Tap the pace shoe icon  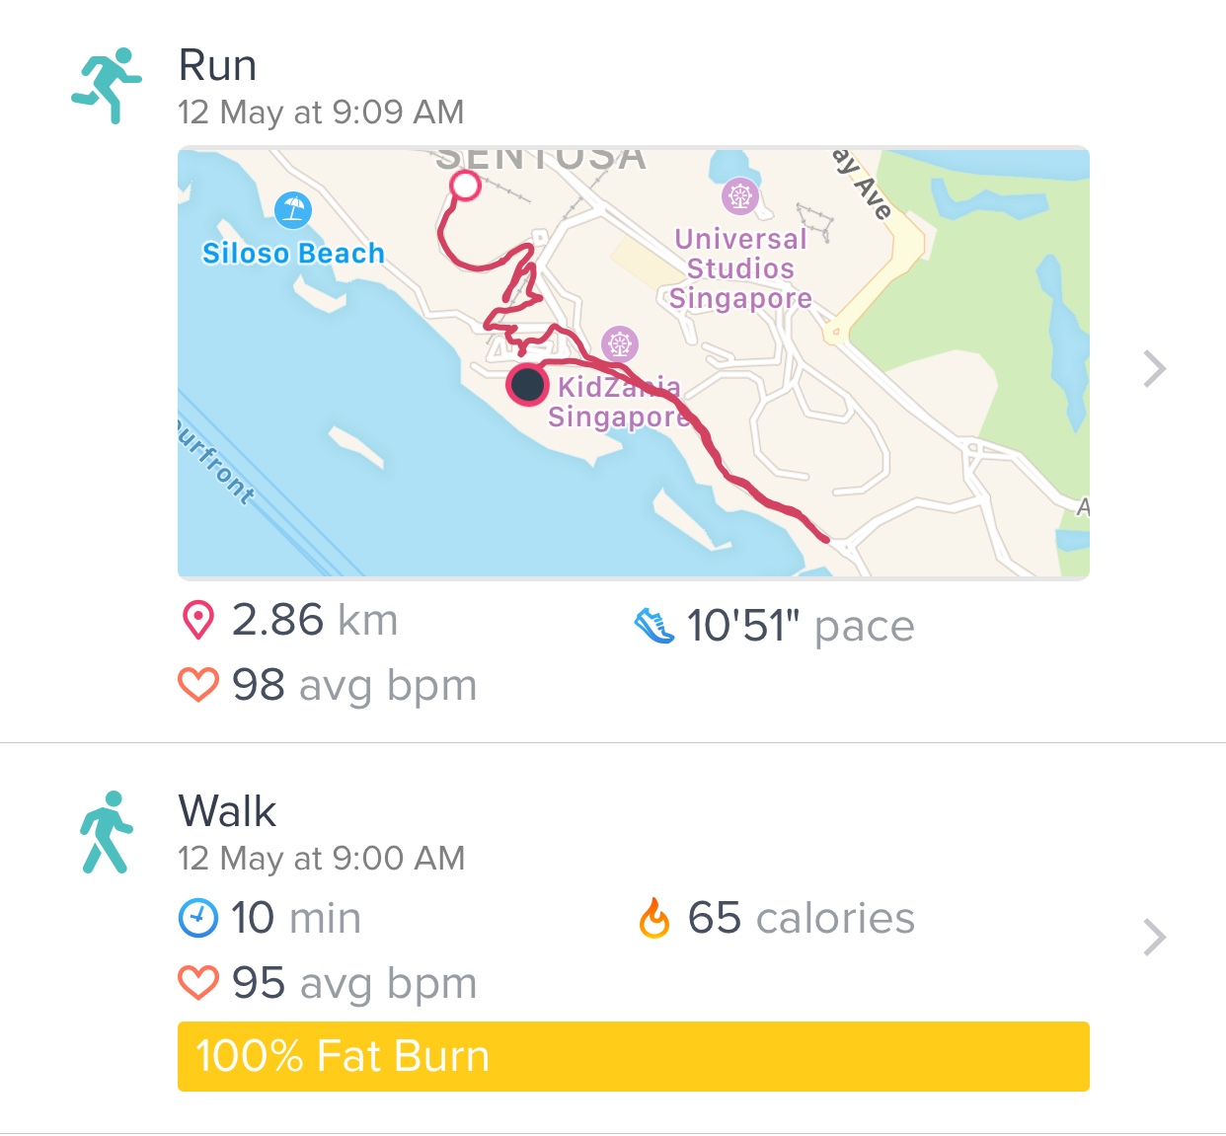(653, 626)
